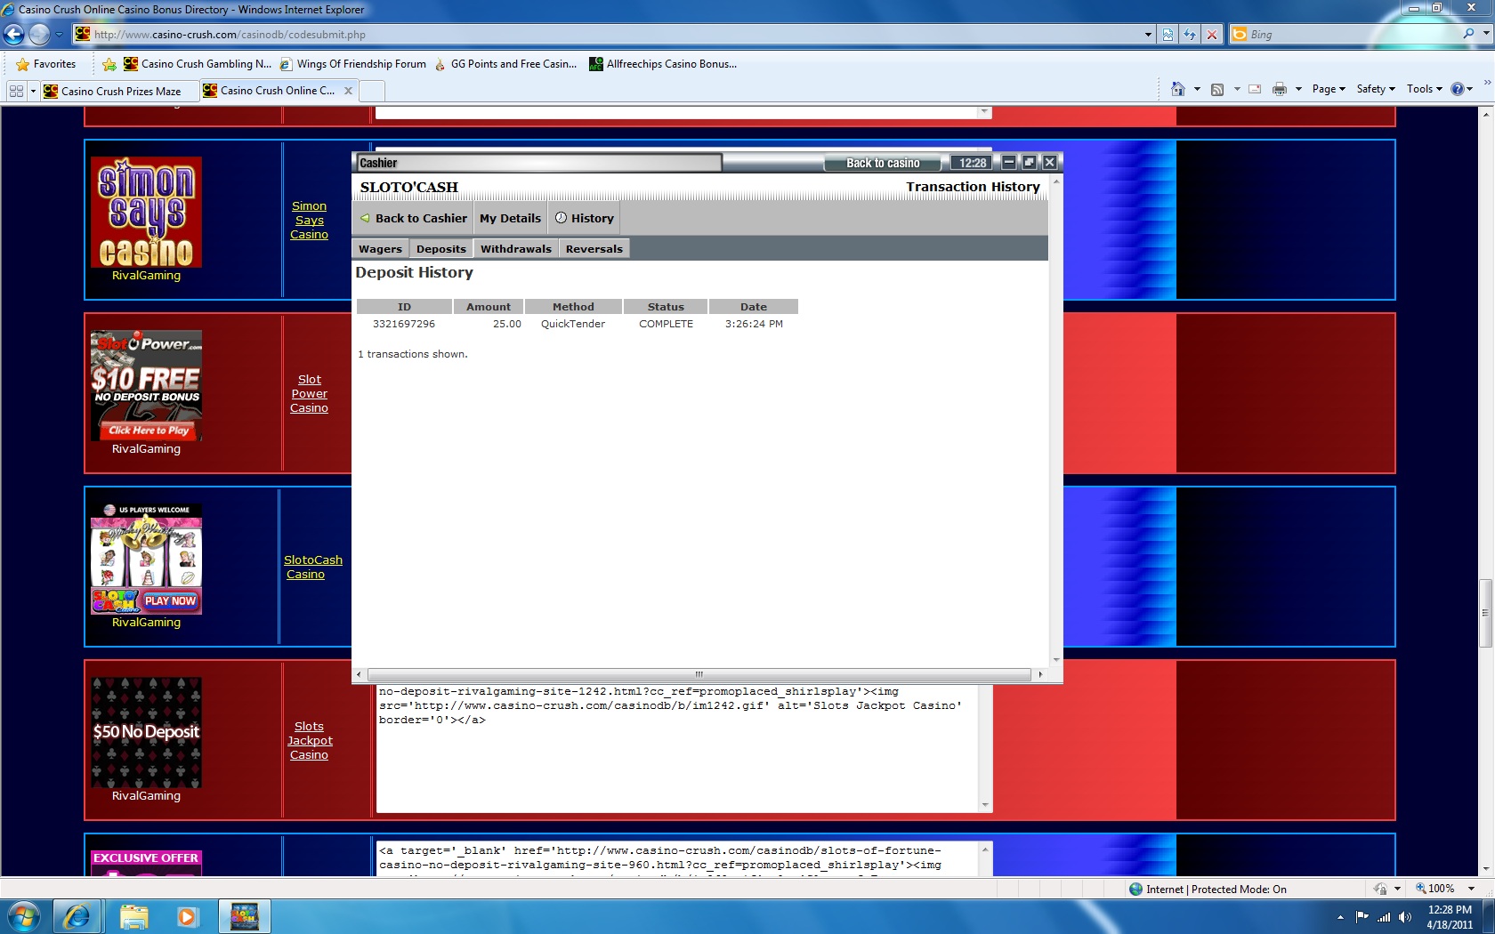Expand the Print button dropdown arrow
Screen dimensions: 1495x934
1298,89
